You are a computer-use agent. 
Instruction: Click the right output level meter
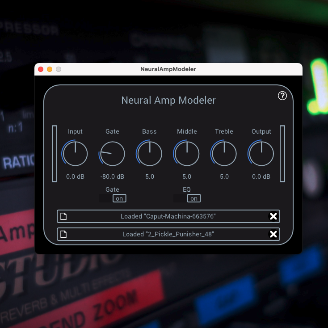tap(282, 154)
